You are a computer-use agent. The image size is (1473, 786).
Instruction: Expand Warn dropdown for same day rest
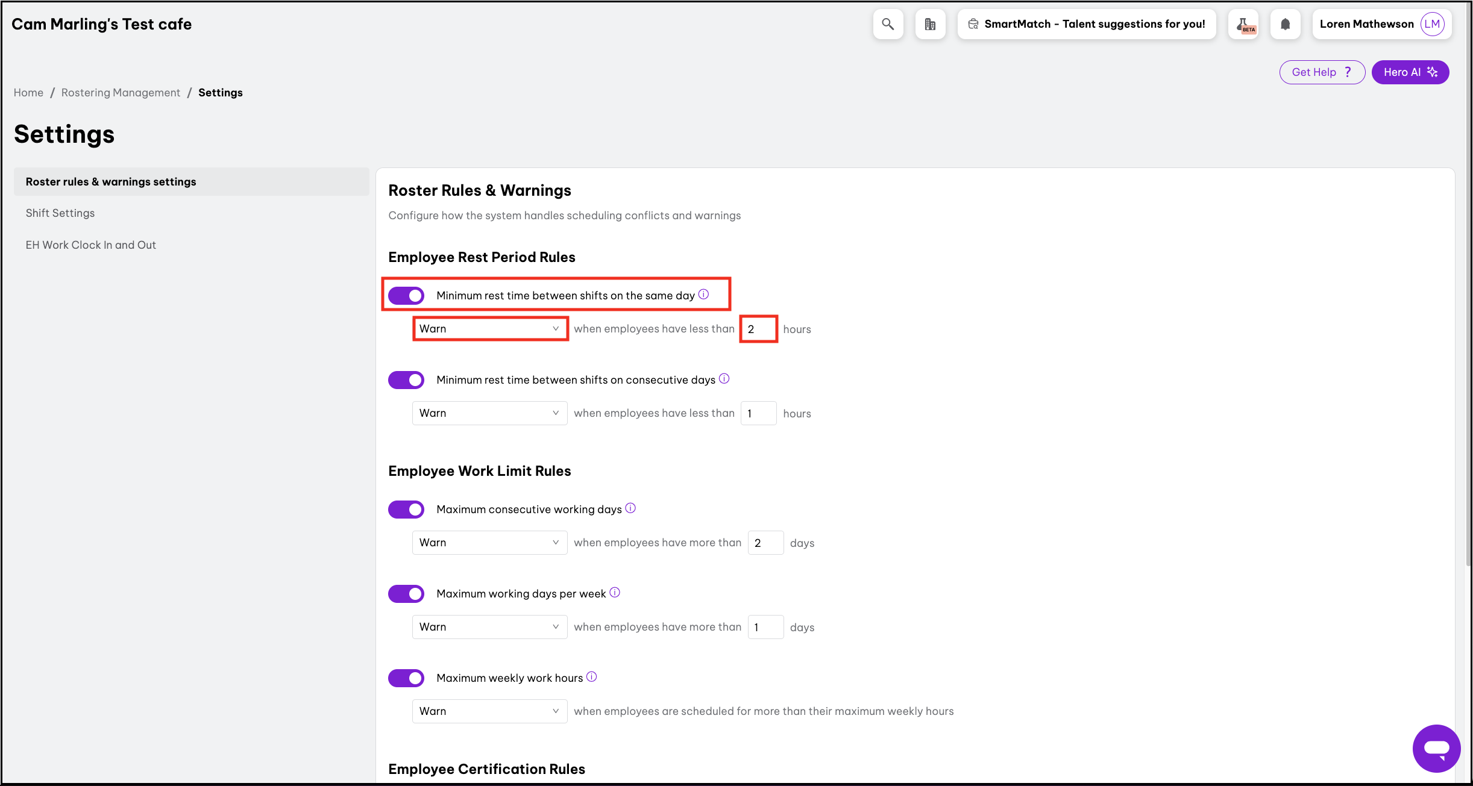(x=489, y=329)
